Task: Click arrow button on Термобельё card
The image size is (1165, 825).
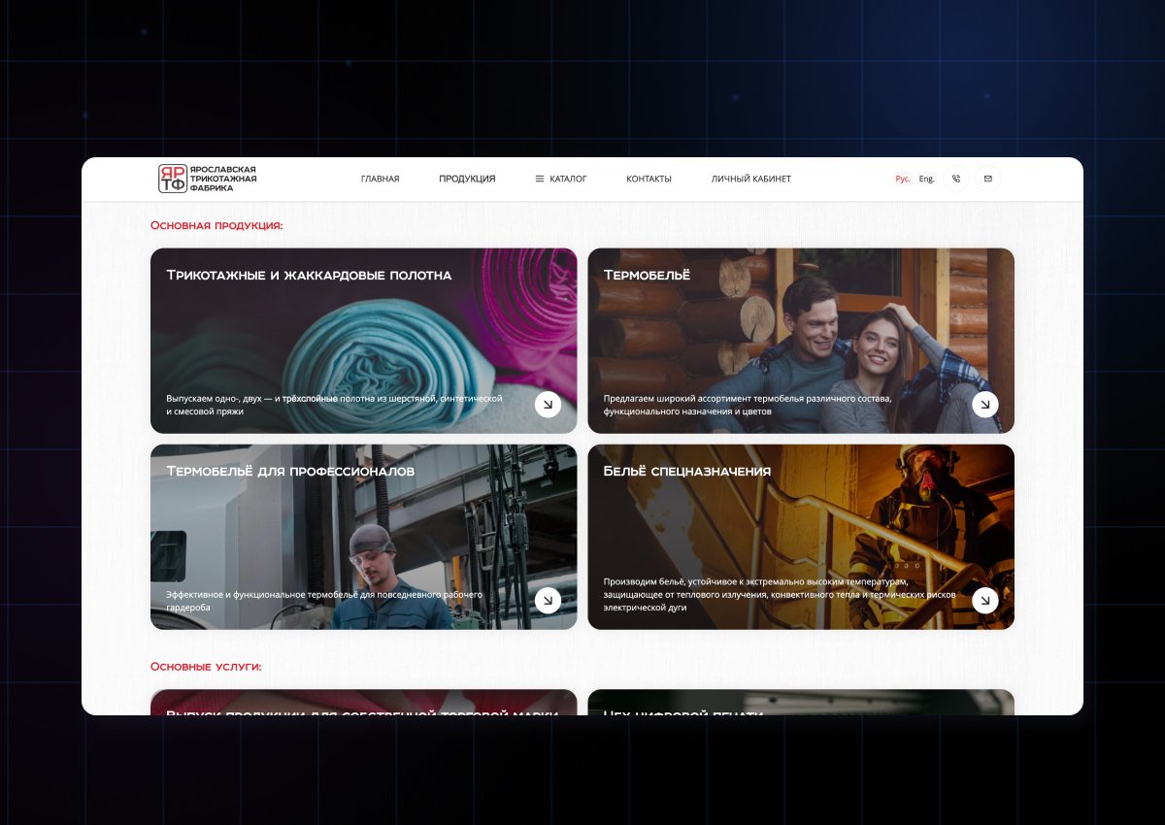Action: pos(985,404)
